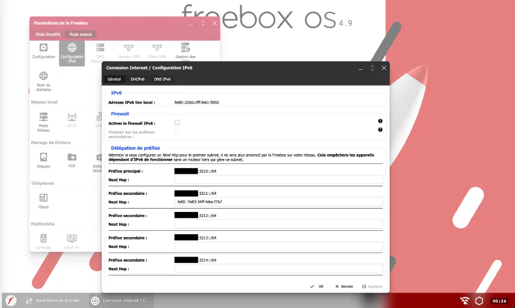Switch to the DNS IPv6 tab
Screen dimensions: 515x308
162,79
